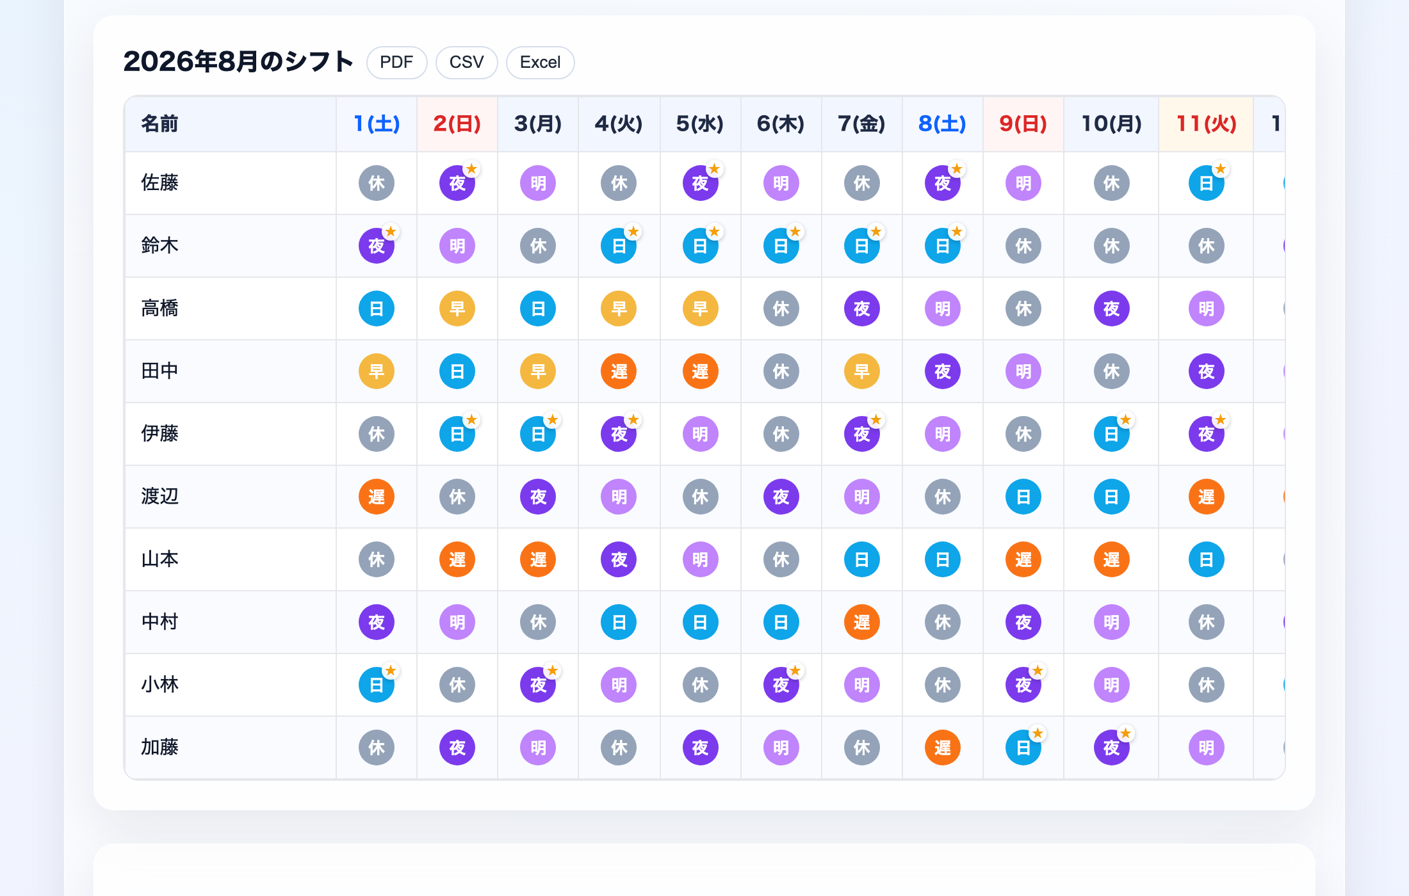Viewport: 1409px width, 896px height.
Task: Export the shift table as Excel
Action: tap(540, 62)
